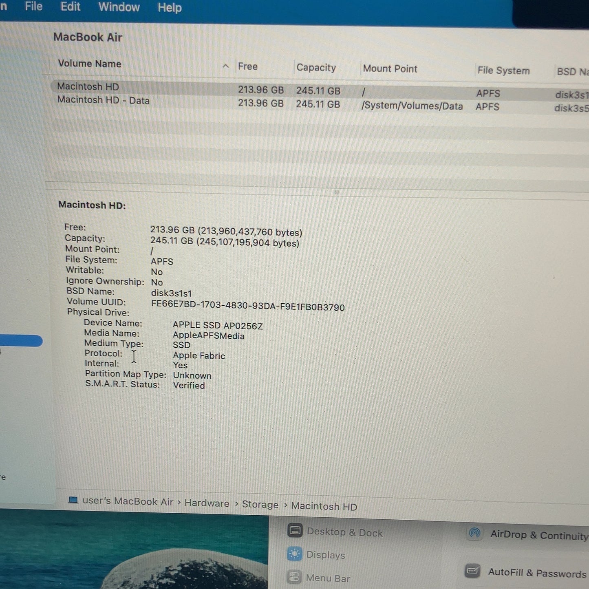Go to Storage in the path bar

pos(260,505)
